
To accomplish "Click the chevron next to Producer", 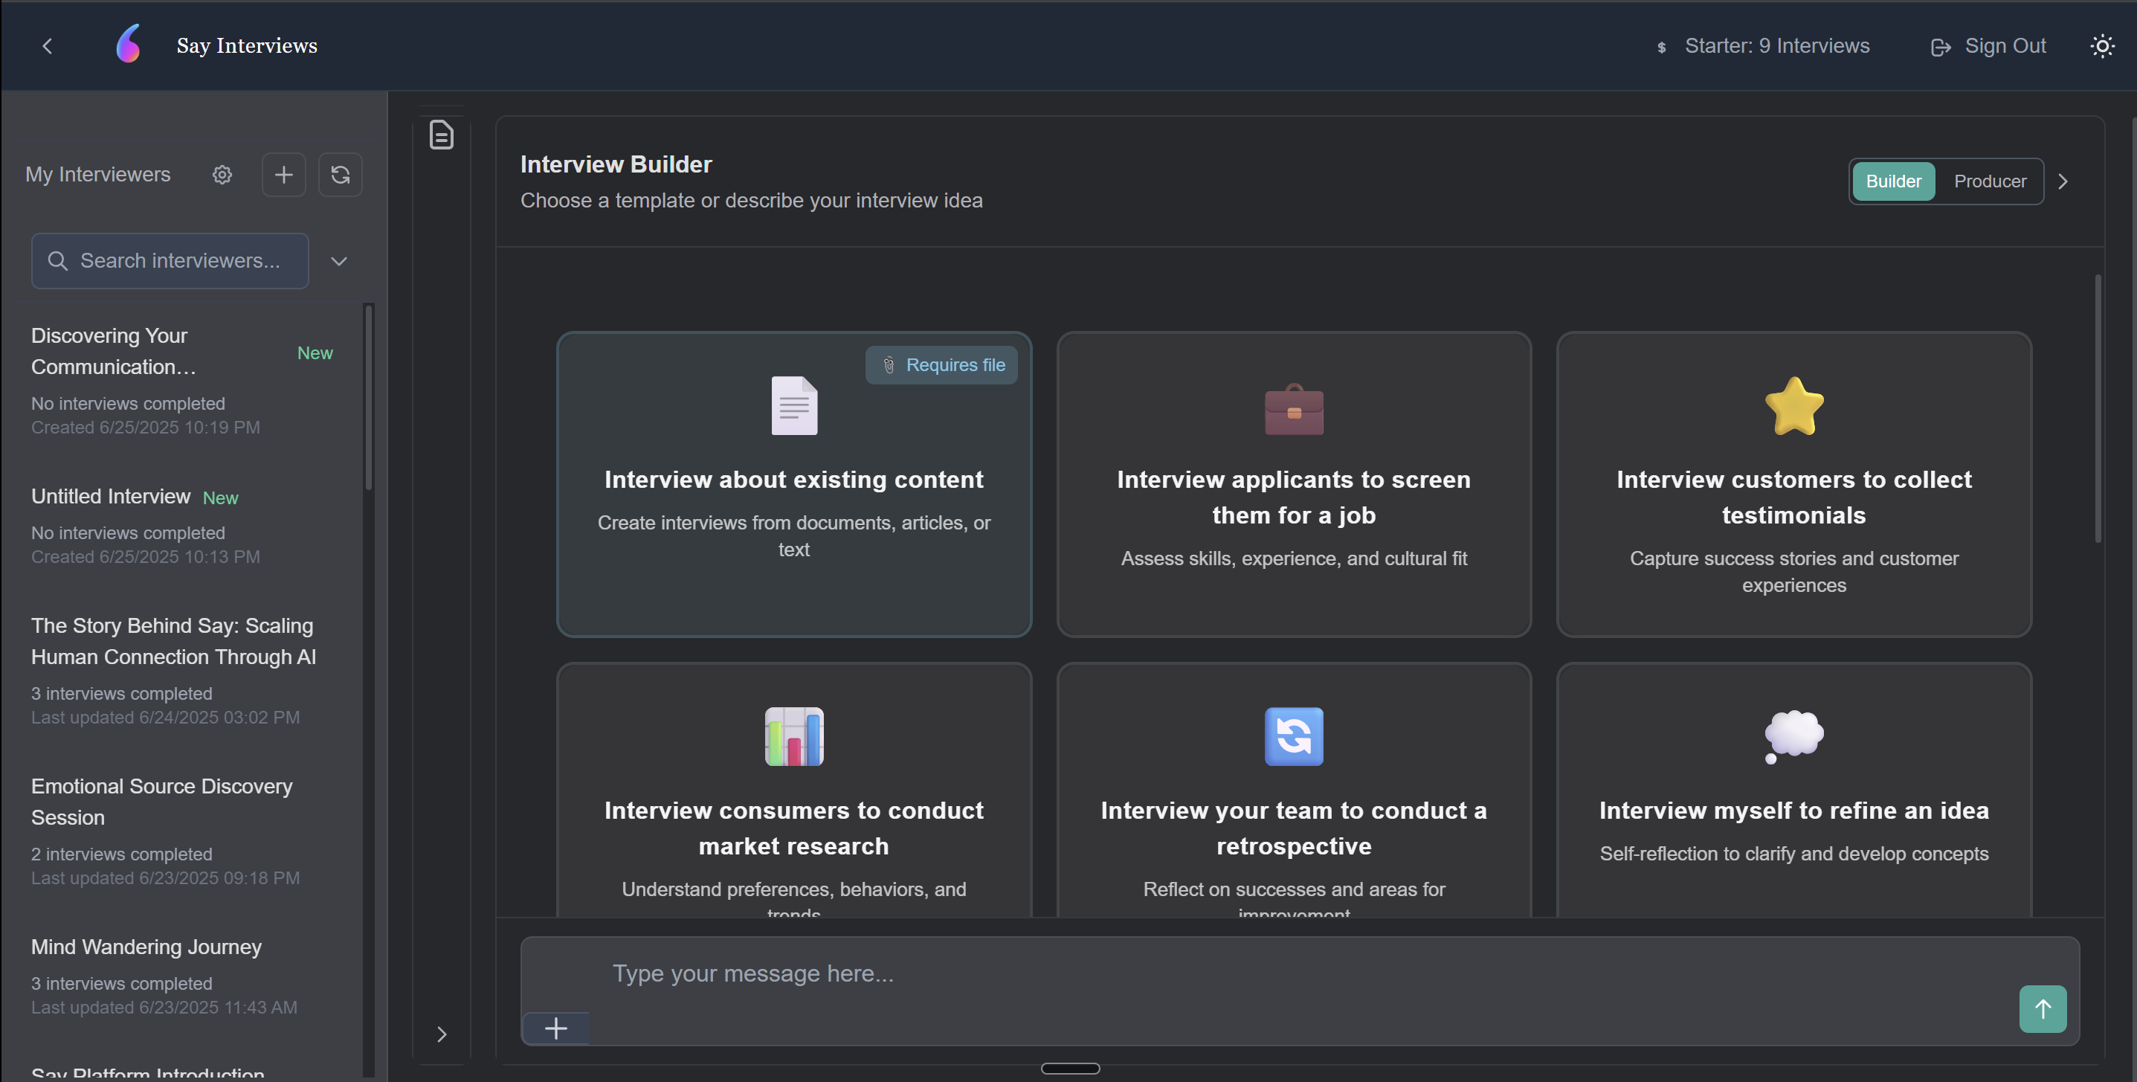I will (x=2063, y=181).
